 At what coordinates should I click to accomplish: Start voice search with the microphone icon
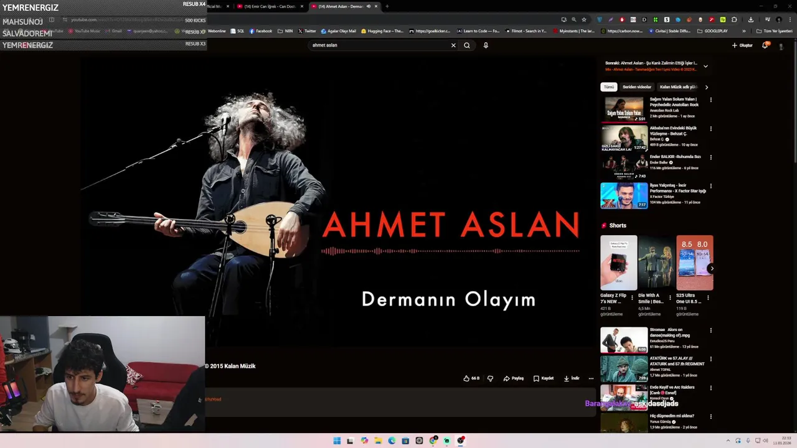(486, 45)
